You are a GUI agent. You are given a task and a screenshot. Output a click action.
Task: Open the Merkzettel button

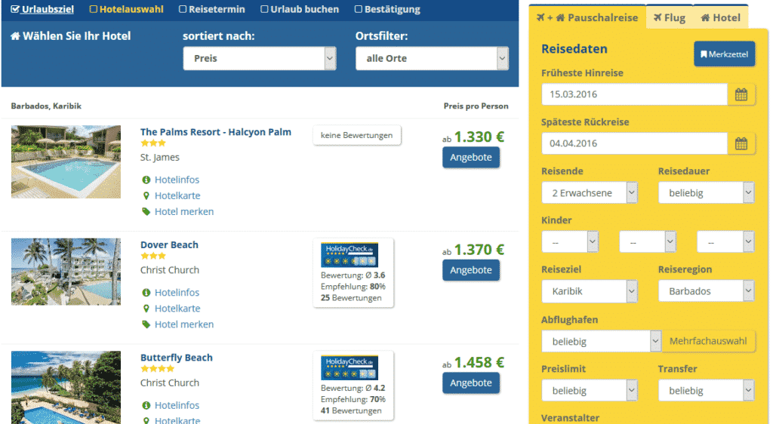pyautogui.click(x=724, y=54)
